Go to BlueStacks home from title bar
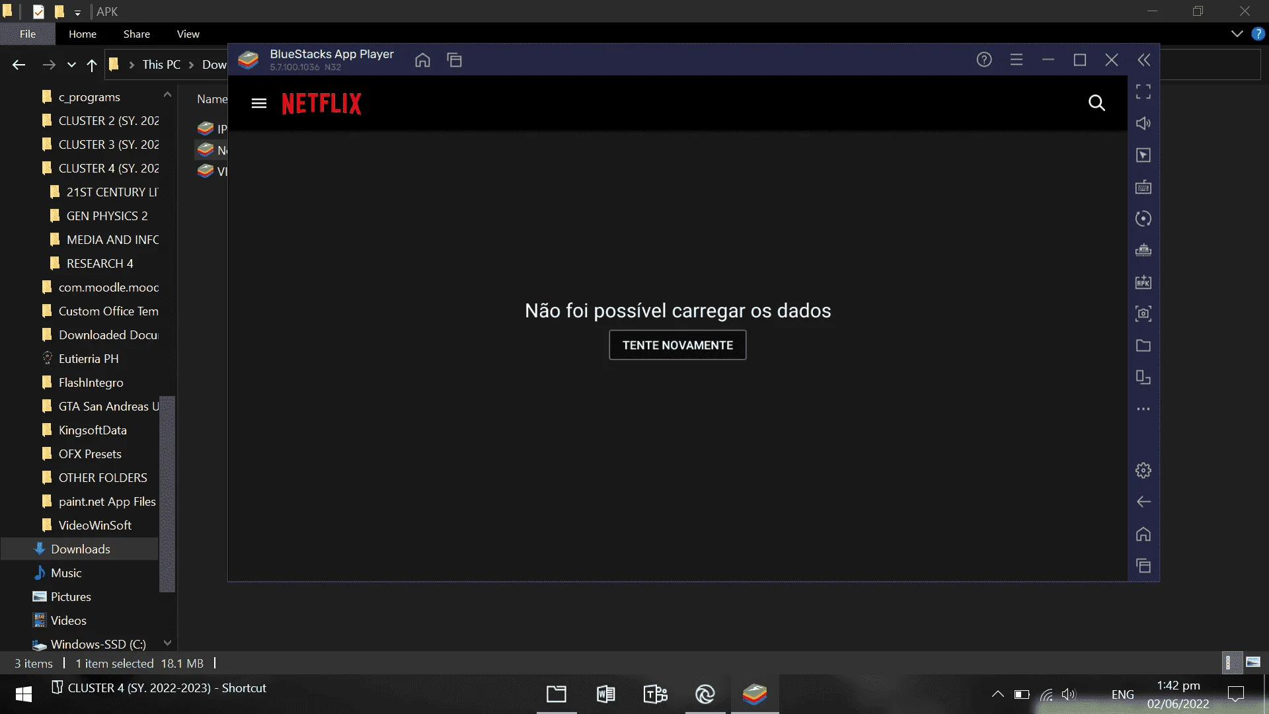This screenshot has width=1269, height=714. 422,60
